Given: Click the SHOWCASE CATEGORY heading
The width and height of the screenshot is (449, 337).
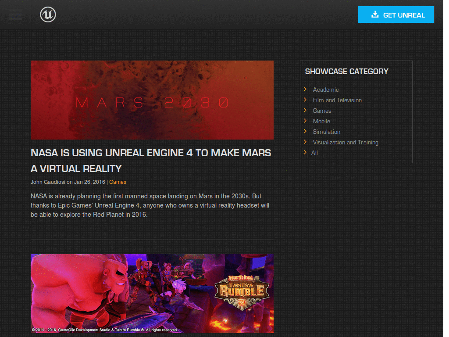Looking at the screenshot, I should (346, 72).
